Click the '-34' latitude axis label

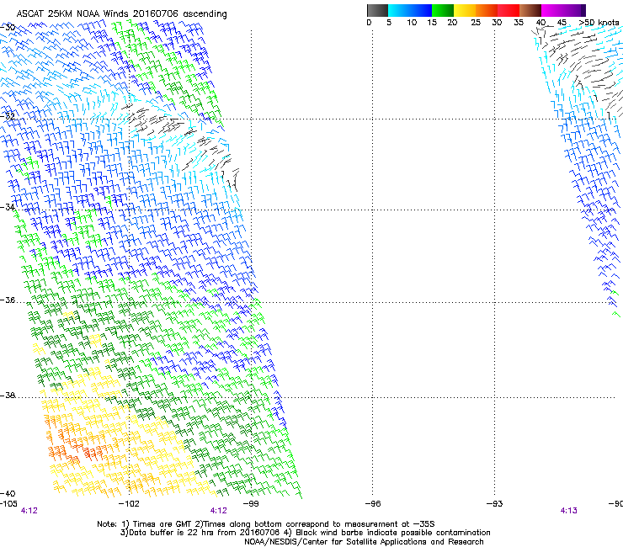click(x=8, y=207)
